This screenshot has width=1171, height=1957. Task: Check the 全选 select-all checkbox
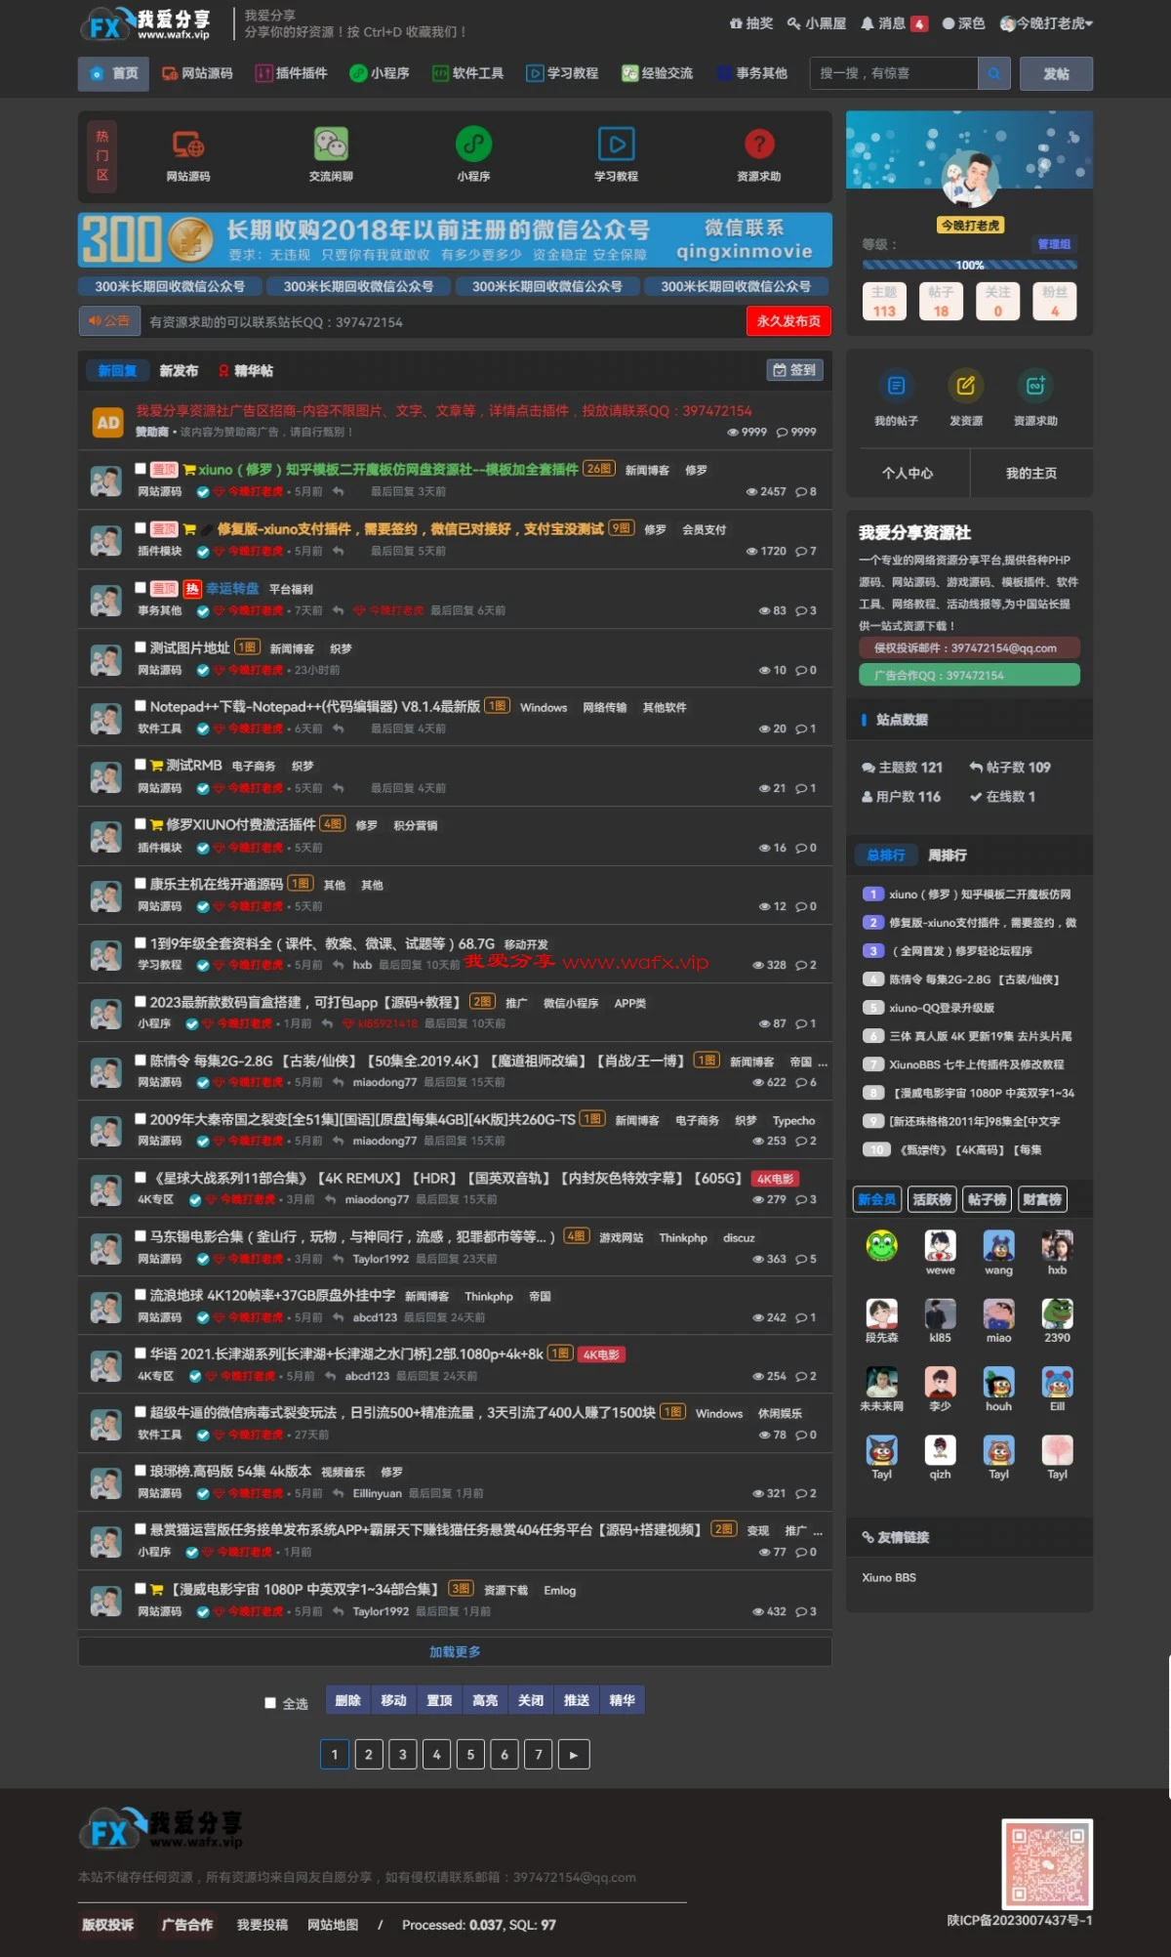click(x=270, y=1703)
